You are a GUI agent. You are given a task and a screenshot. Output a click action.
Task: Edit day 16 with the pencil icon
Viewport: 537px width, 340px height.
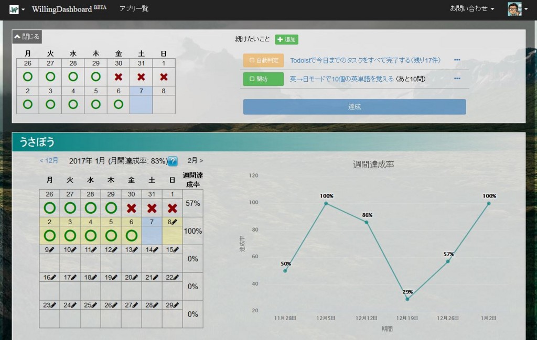coord(53,278)
